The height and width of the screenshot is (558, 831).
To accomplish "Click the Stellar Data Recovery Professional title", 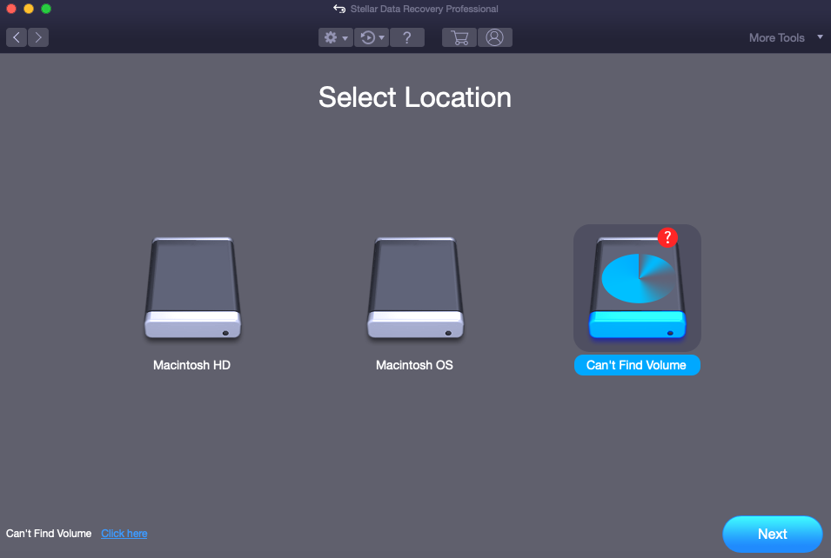I will coord(424,9).
